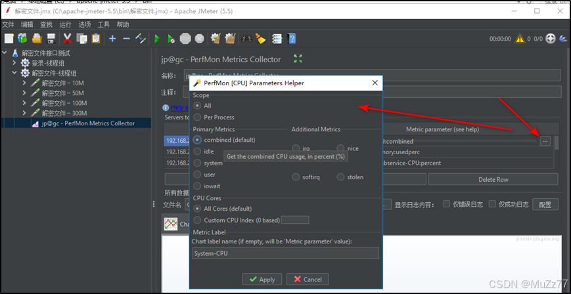571x294 pixels.
Task: Close the PerfMon Parameters Helper dialog
Action: tap(375, 83)
